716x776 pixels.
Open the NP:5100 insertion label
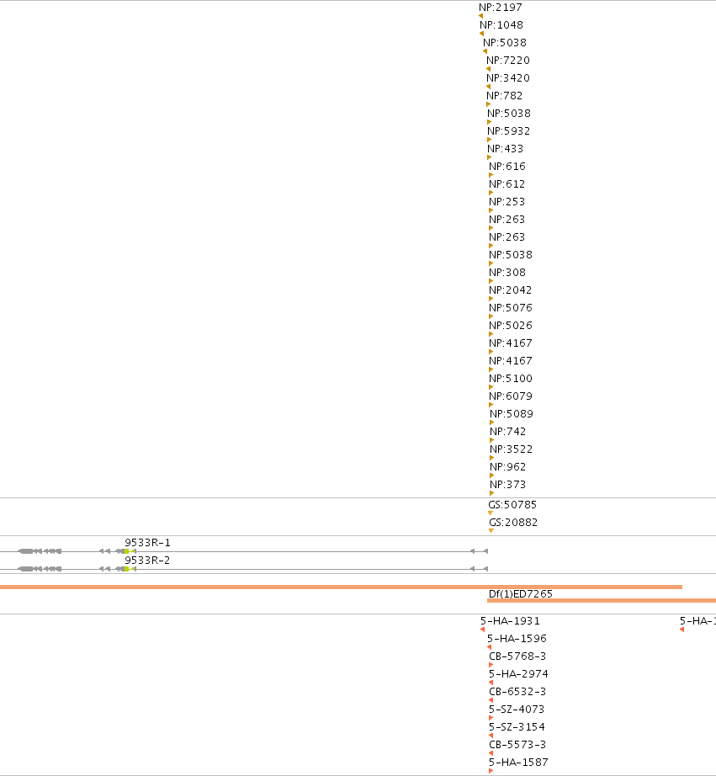click(511, 379)
